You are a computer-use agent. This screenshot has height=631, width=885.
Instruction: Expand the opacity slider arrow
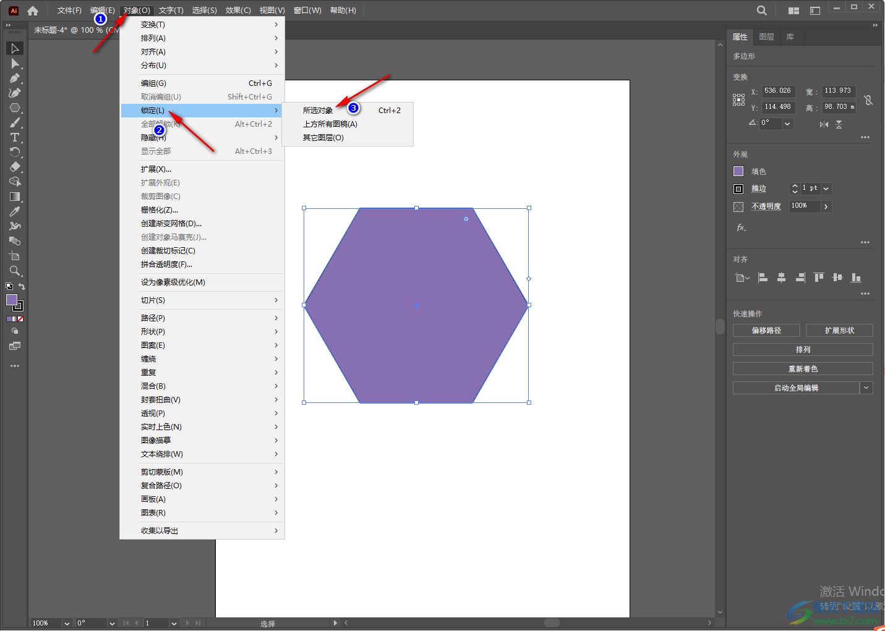[826, 206]
